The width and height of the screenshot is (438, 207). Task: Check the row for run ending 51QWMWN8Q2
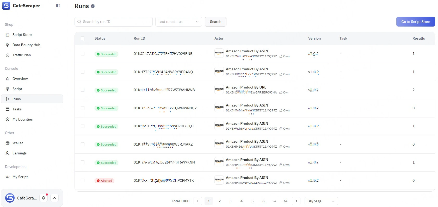[x=83, y=108]
